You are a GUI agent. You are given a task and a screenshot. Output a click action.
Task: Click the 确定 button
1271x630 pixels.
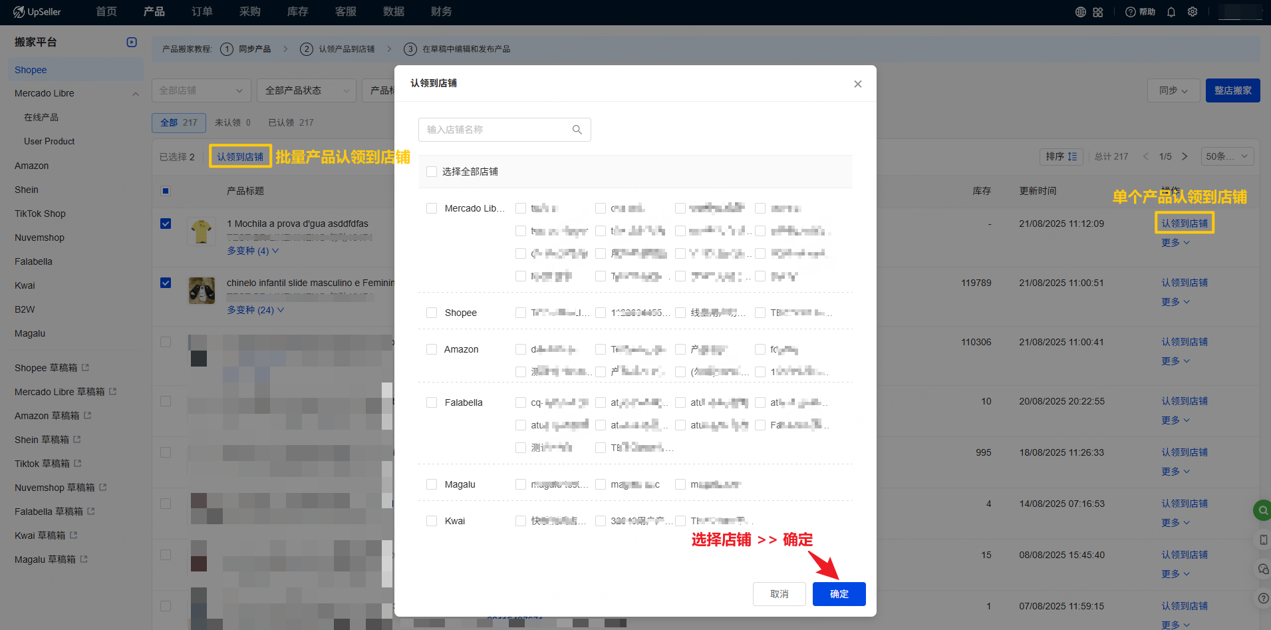tap(839, 594)
